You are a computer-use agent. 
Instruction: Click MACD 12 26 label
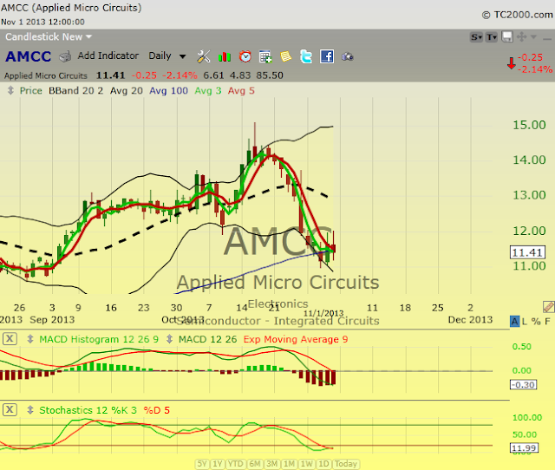click(x=208, y=339)
